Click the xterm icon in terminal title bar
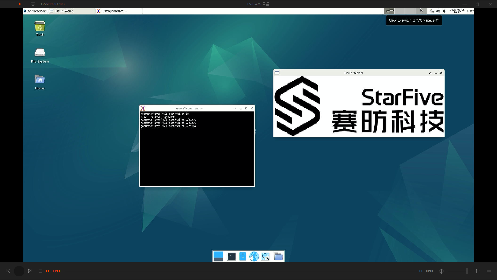Image resolution: width=497 pixels, height=280 pixels. point(143,108)
